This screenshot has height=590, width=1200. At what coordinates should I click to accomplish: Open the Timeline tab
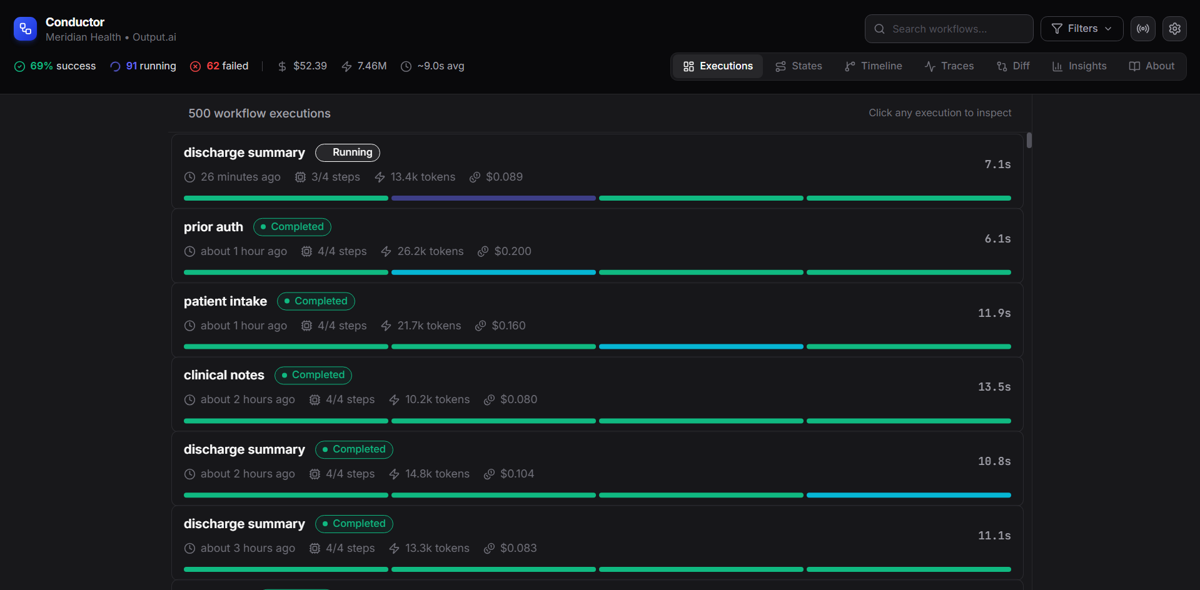coord(873,66)
